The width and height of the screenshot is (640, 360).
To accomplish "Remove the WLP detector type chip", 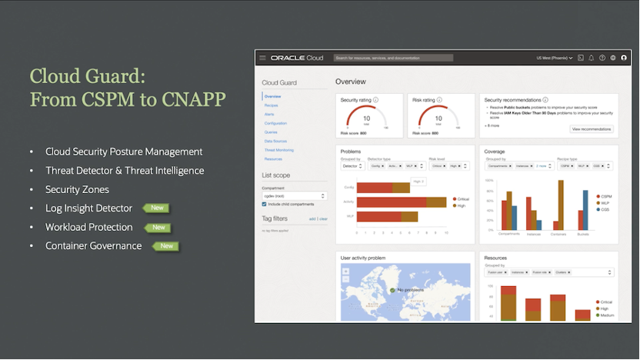I will click(415, 166).
